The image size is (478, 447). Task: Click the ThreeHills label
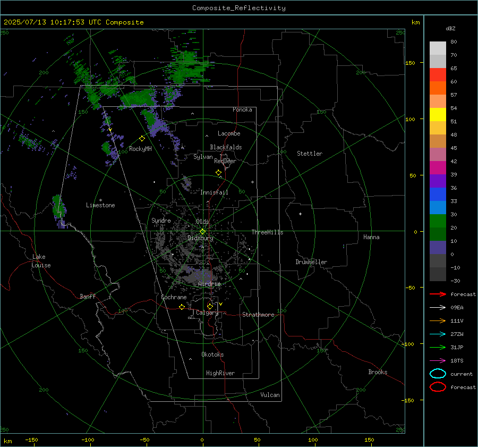coord(267,232)
